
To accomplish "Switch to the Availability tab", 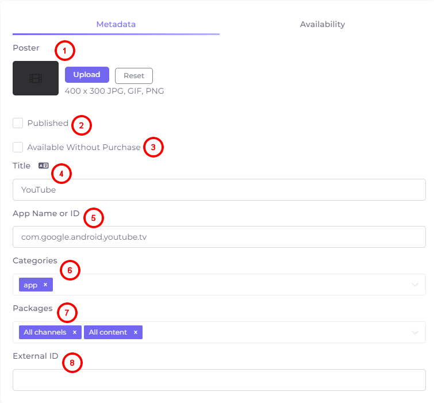I will 322,24.
